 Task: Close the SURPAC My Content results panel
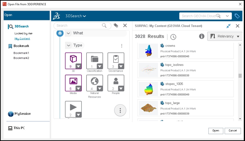(x=238, y=26)
